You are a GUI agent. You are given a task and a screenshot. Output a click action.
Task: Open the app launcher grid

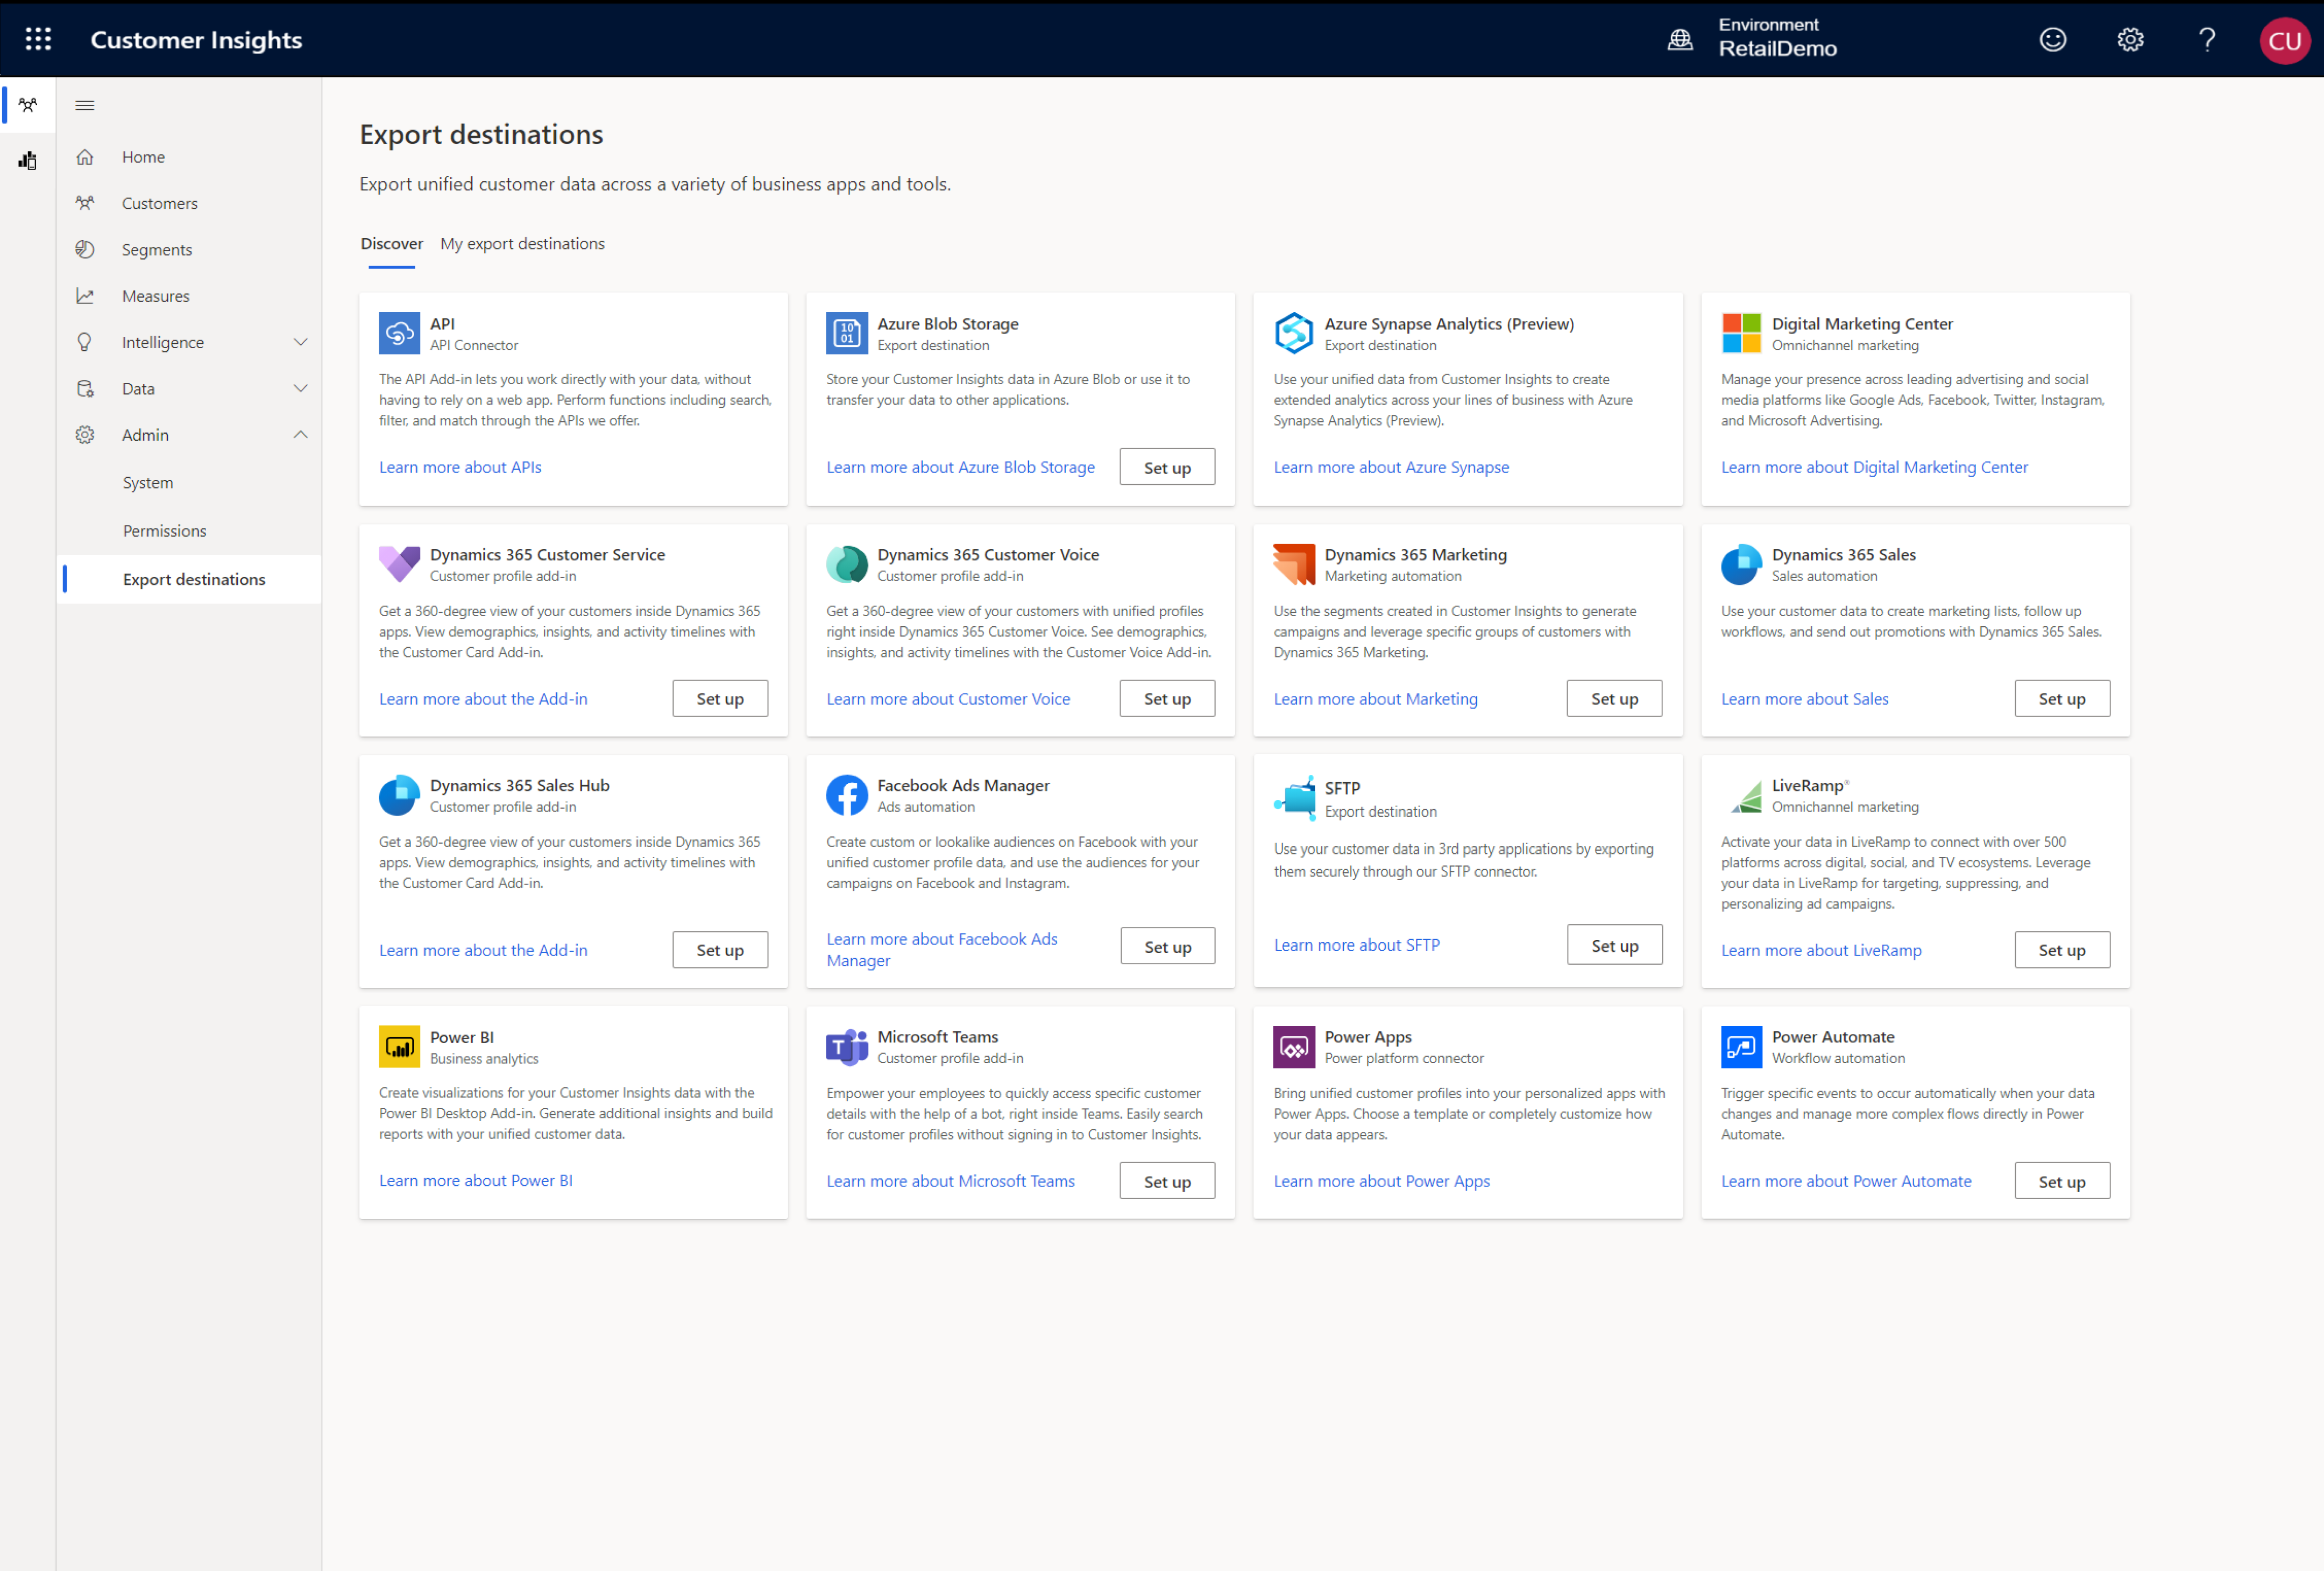(x=38, y=39)
